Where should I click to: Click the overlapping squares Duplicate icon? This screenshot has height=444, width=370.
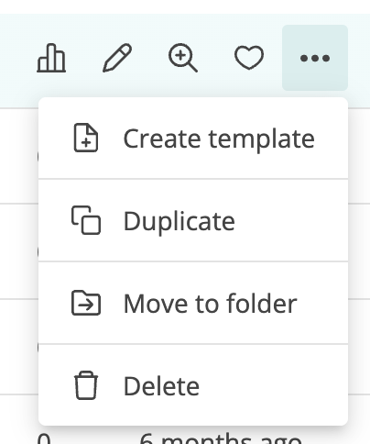[86, 220]
